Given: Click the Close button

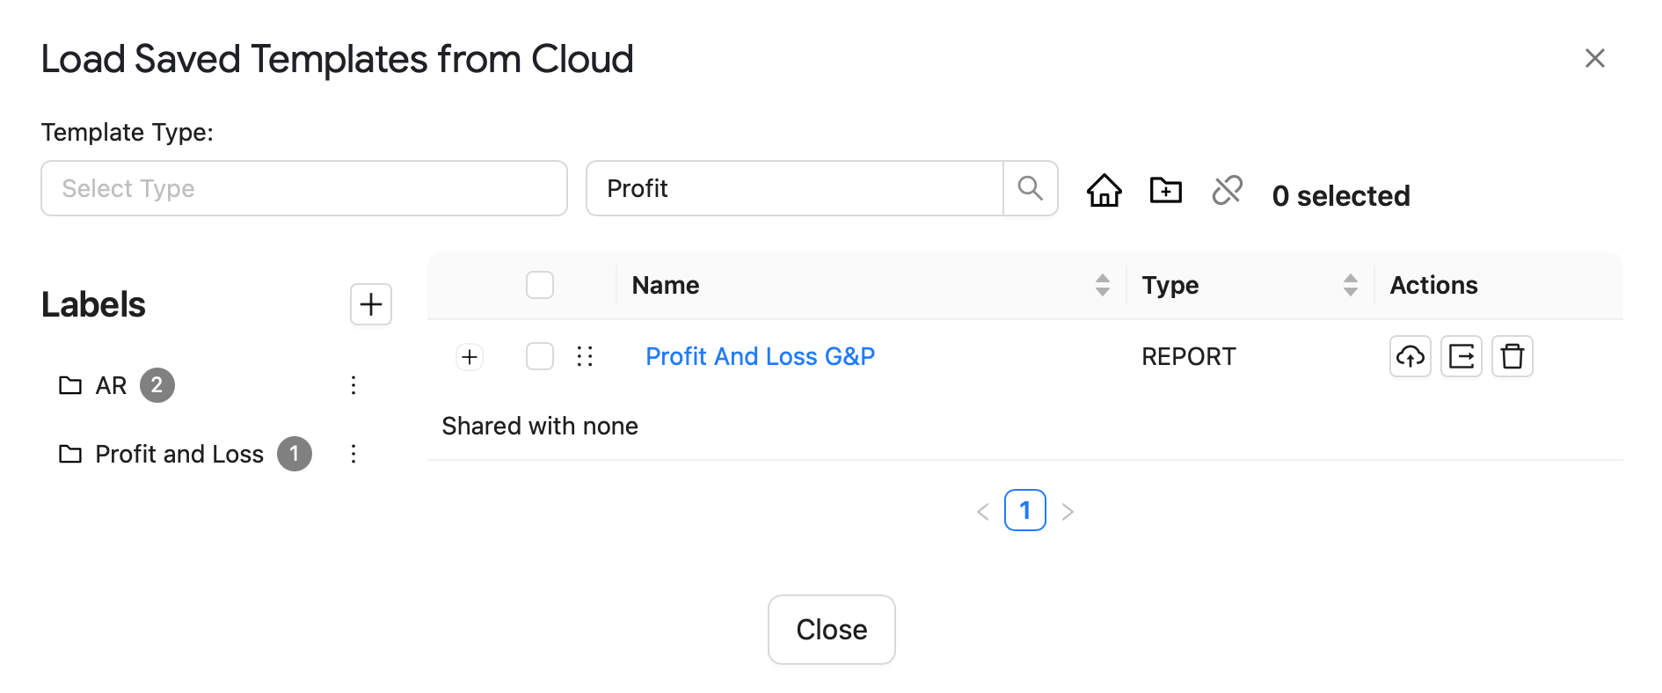Looking at the screenshot, I should pos(832,630).
